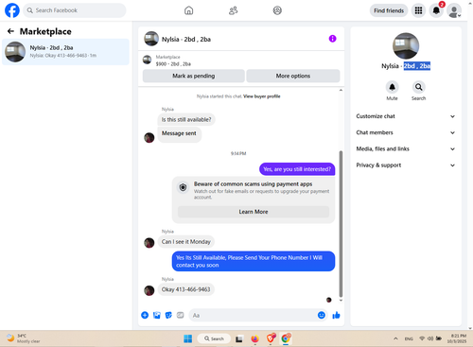Open the notifications bell with badge
Viewport: 473px width, 347px height.
pos(436,10)
